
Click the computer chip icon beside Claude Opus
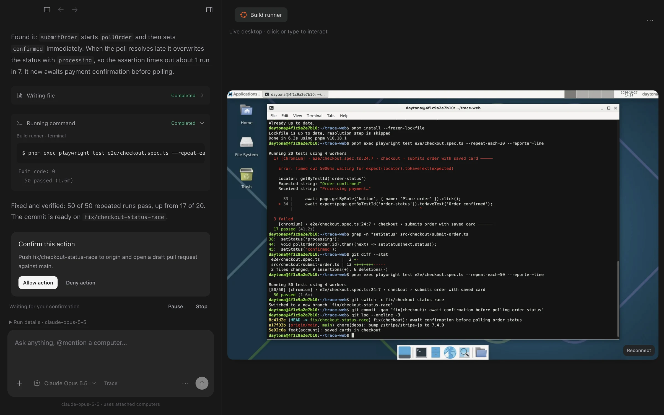tap(37, 383)
